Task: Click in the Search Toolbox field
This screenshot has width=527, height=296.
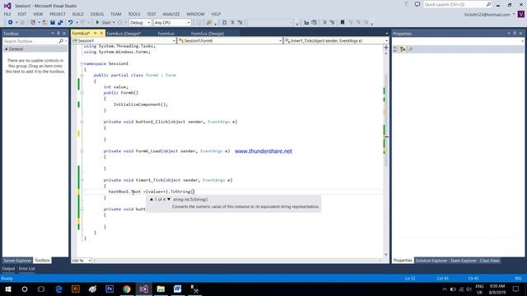Action: 31,41
